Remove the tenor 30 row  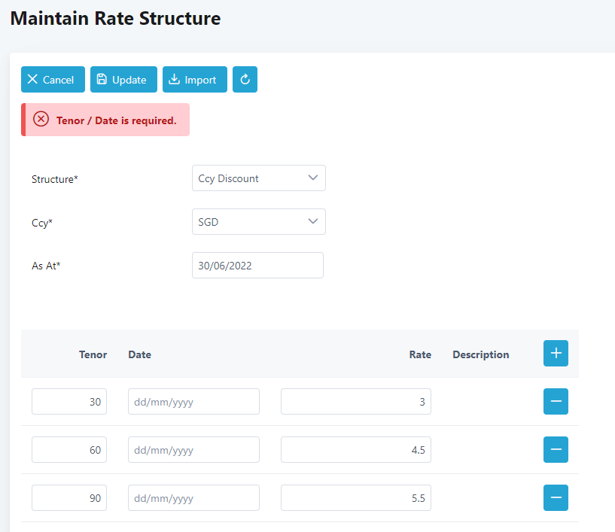(556, 402)
